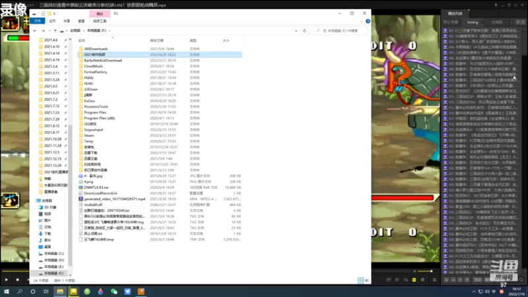Click the play button in the media player
Image resolution: width=528 pixels, height=297 pixels.
tap(7, 279)
